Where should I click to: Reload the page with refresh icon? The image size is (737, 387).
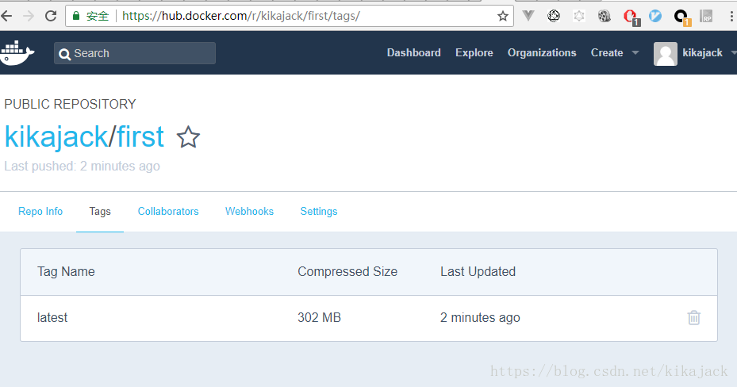tap(51, 16)
